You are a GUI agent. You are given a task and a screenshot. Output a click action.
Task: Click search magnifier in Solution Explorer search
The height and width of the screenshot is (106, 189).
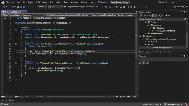point(185,19)
